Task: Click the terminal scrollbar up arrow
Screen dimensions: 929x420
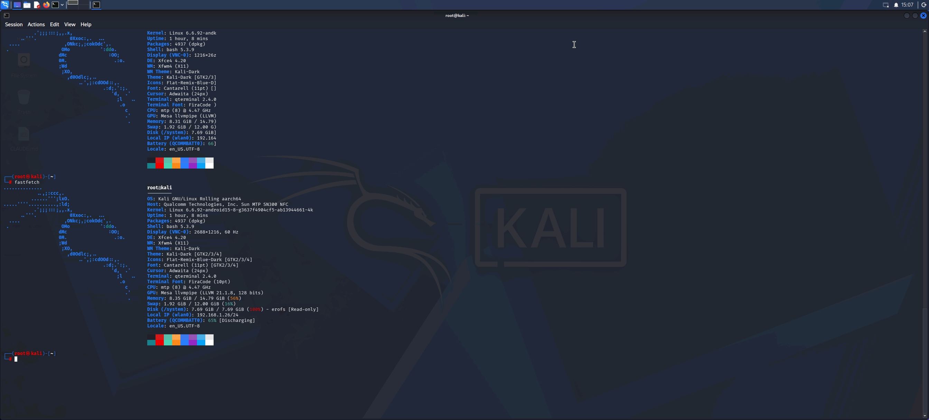Action: [925, 31]
